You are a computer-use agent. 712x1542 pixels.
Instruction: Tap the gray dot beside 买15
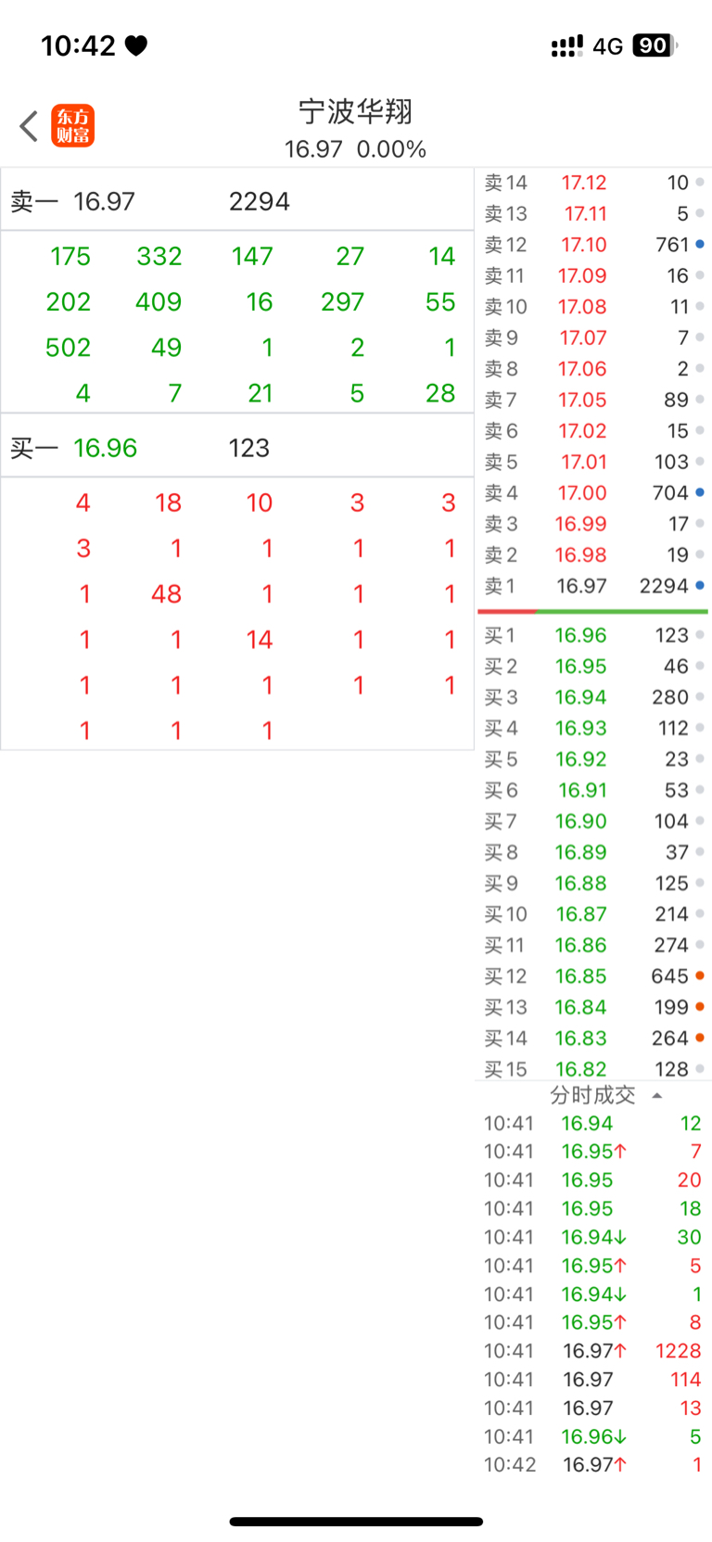[700, 1068]
